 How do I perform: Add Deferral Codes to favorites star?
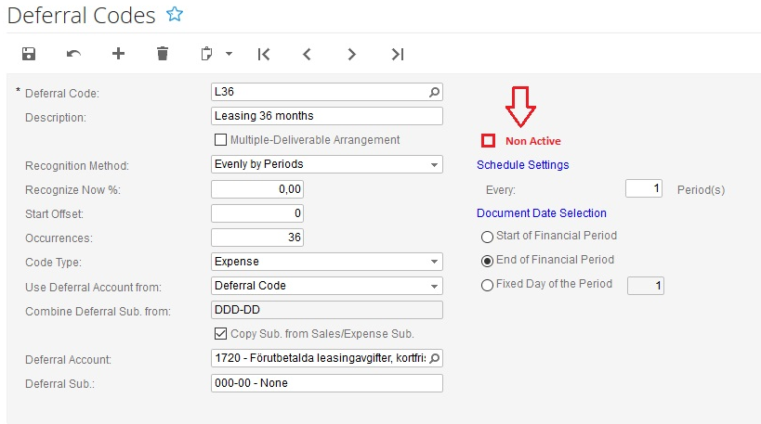174,14
